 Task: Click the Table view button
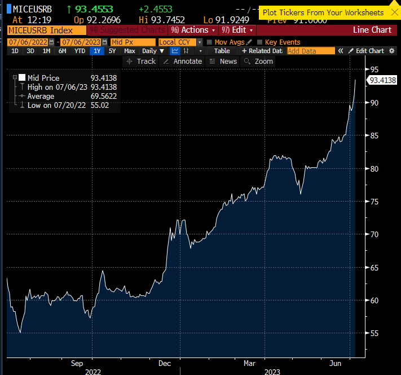(x=222, y=51)
